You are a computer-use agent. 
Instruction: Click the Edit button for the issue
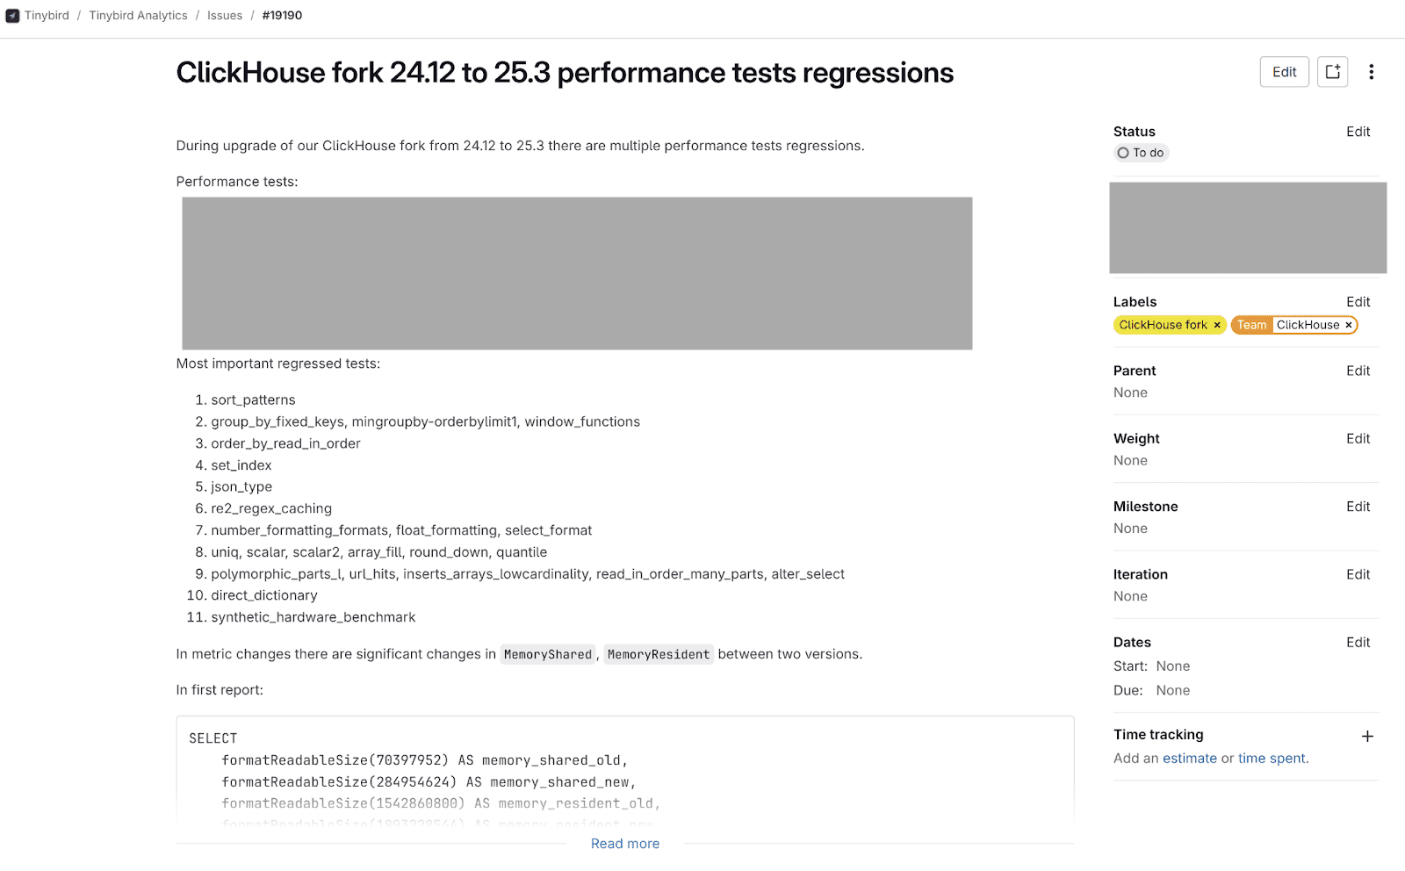click(1284, 72)
